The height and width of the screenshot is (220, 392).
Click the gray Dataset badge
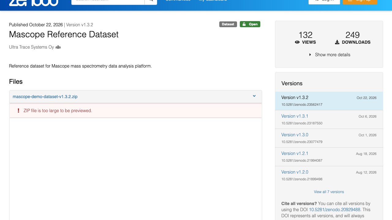(228, 24)
